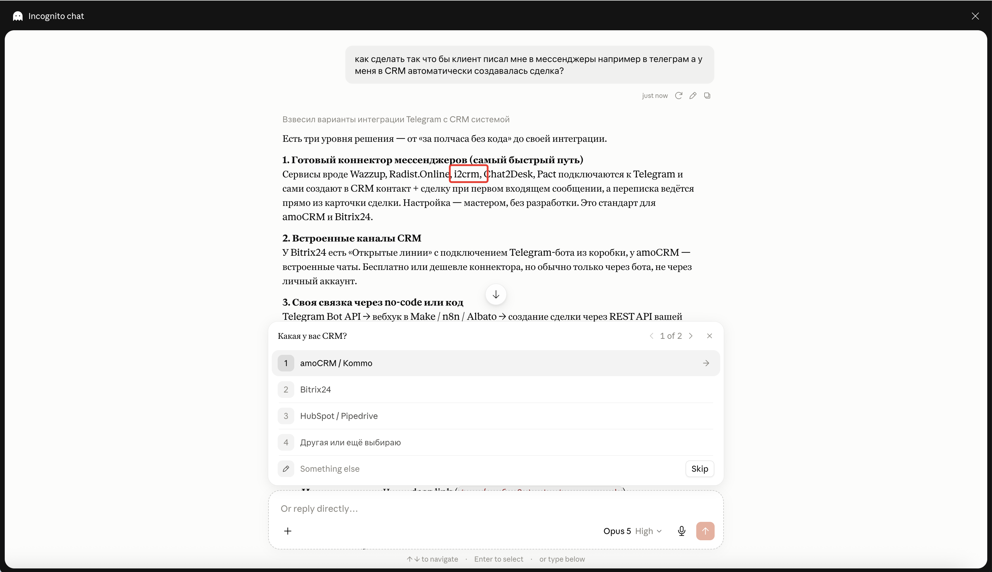This screenshot has width=992, height=572.
Task: Click the "1 of 2" page indicator
Action: 671,336
